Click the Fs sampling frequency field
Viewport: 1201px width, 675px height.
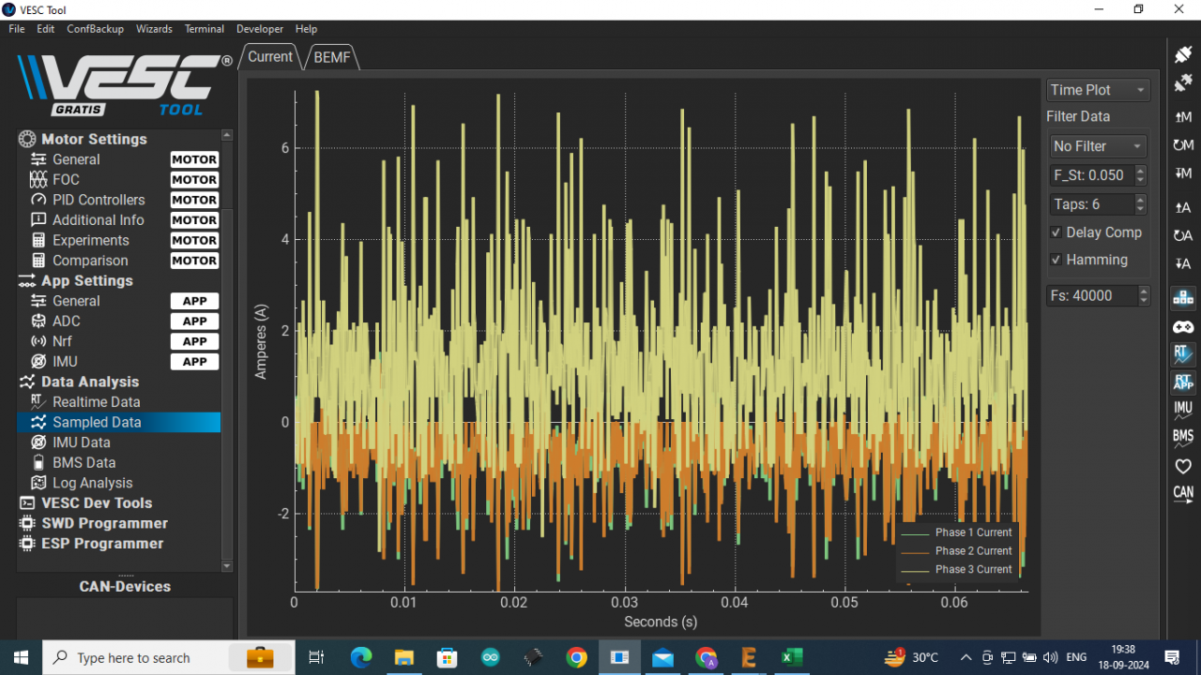click(x=1090, y=295)
